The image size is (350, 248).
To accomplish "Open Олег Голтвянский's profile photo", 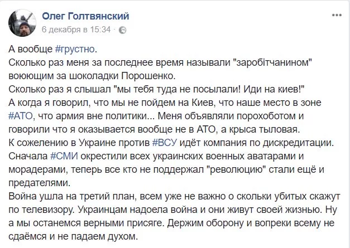I will click(20, 20).
